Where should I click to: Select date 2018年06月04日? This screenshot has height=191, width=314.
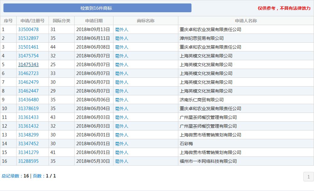coord(93,109)
